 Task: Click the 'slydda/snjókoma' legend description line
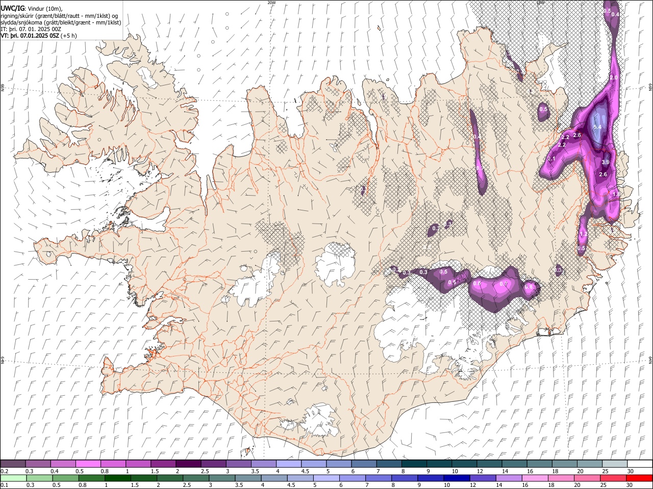[x=61, y=22]
